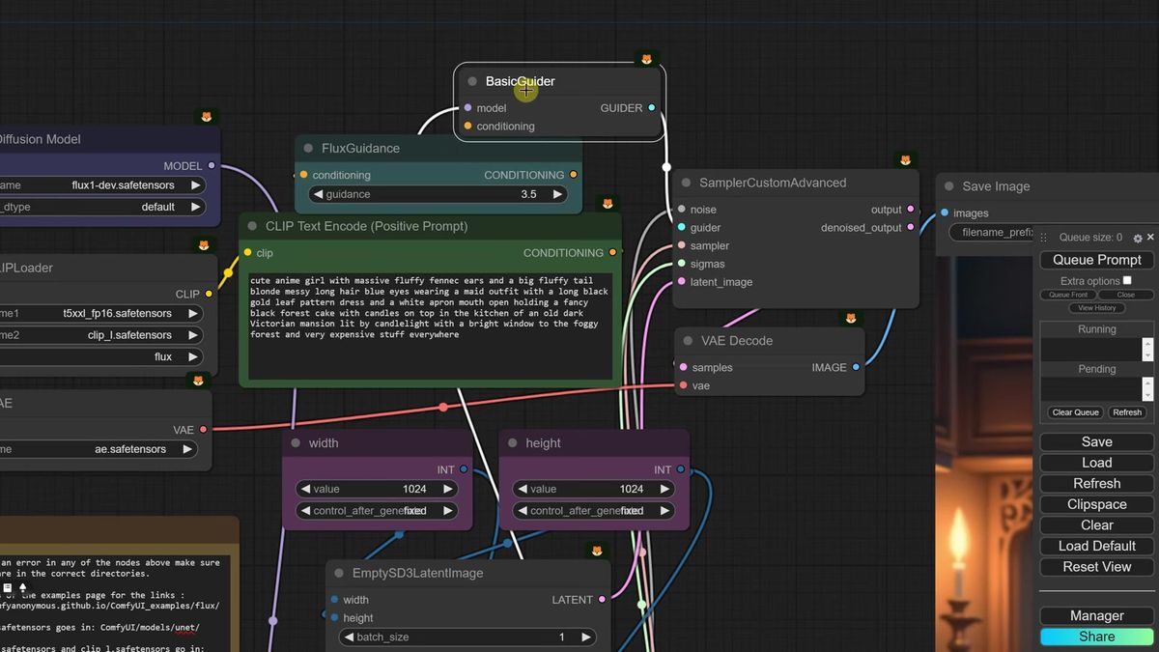Click the fox badge above VAE Decode node
Viewport: 1159px width, 652px height.
(851, 318)
